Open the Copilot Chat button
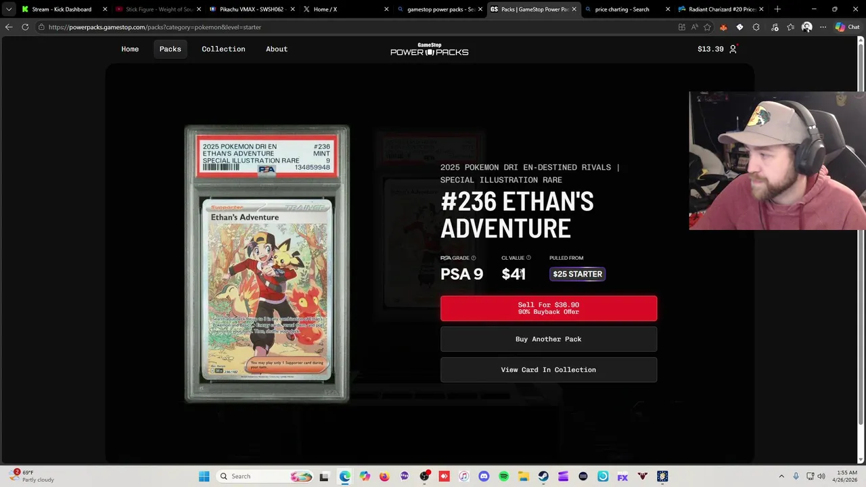This screenshot has height=487, width=866. [x=847, y=27]
